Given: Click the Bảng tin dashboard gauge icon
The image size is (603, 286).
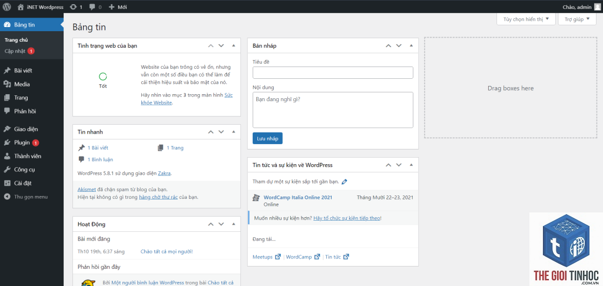Looking at the screenshot, I should pos(7,25).
